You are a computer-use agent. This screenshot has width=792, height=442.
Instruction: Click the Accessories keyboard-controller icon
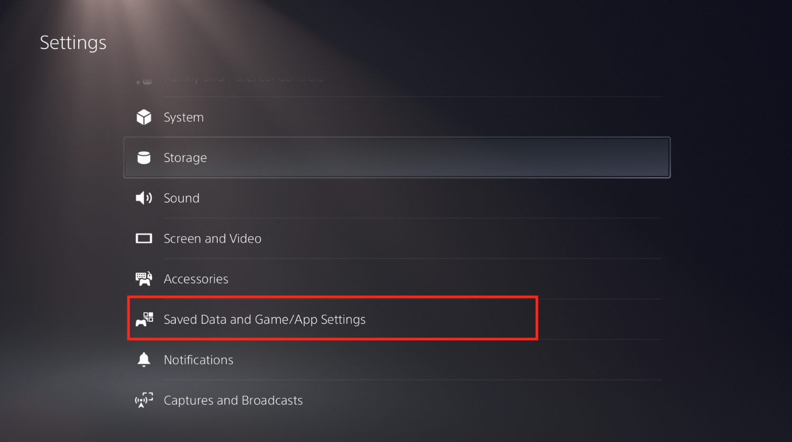(x=144, y=278)
